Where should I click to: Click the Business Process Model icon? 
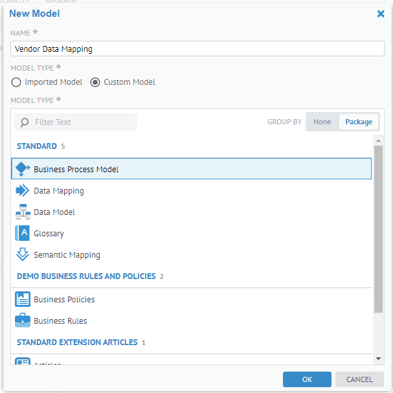coord(23,169)
